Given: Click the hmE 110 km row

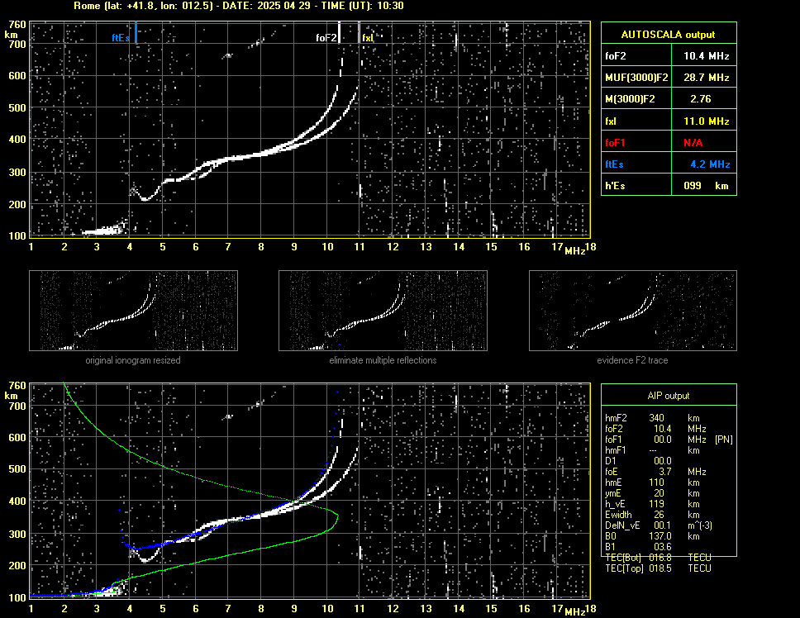Looking at the screenshot, I should [x=651, y=483].
